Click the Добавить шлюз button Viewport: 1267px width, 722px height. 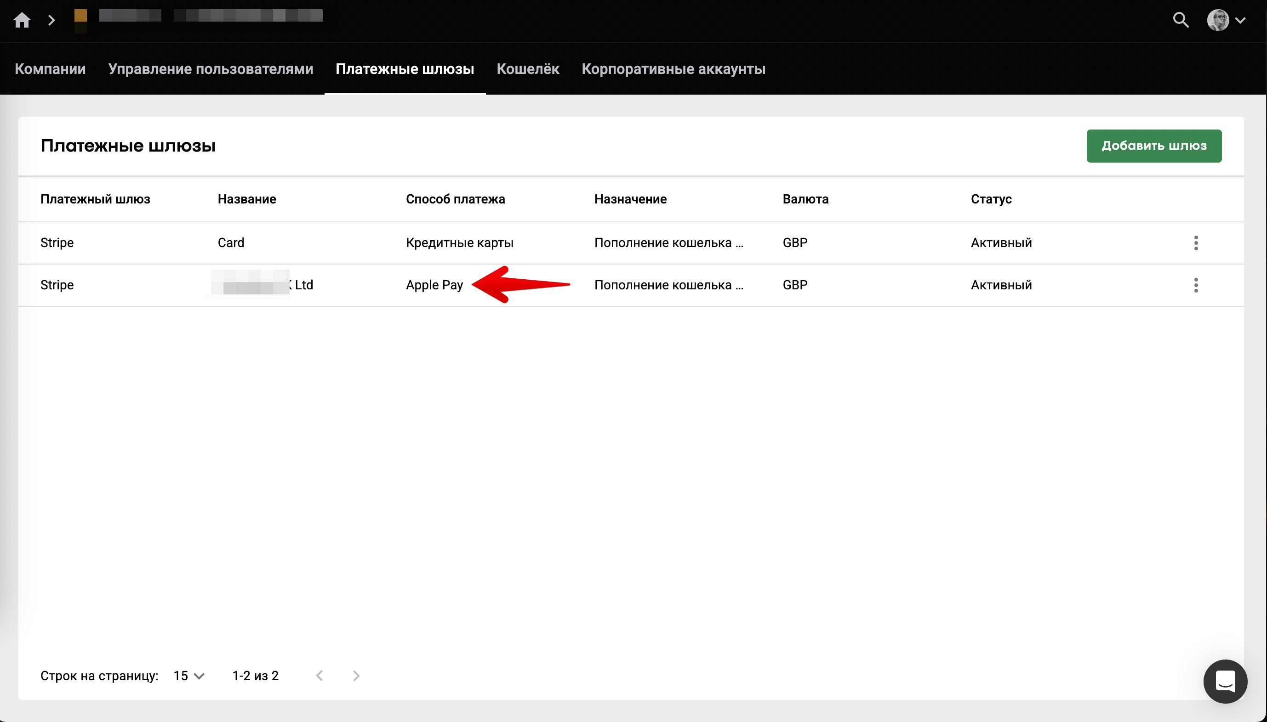[1153, 146]
